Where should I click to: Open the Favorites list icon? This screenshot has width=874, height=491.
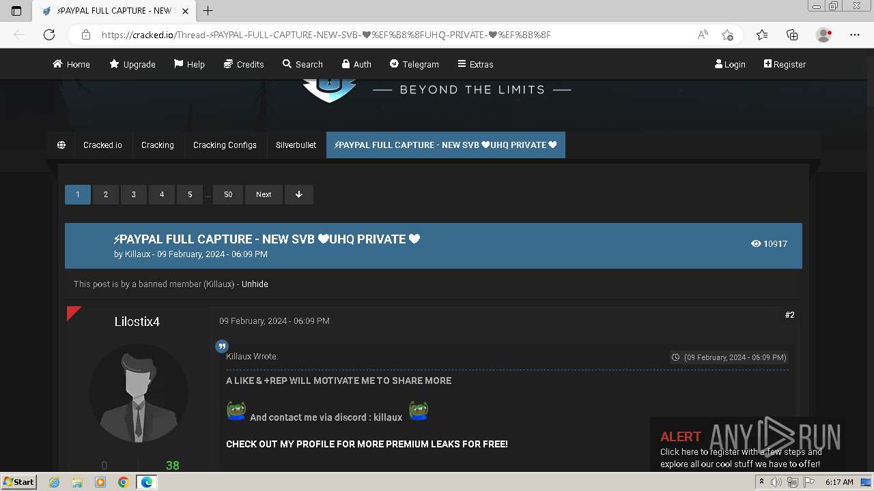(x=762, y=35)
